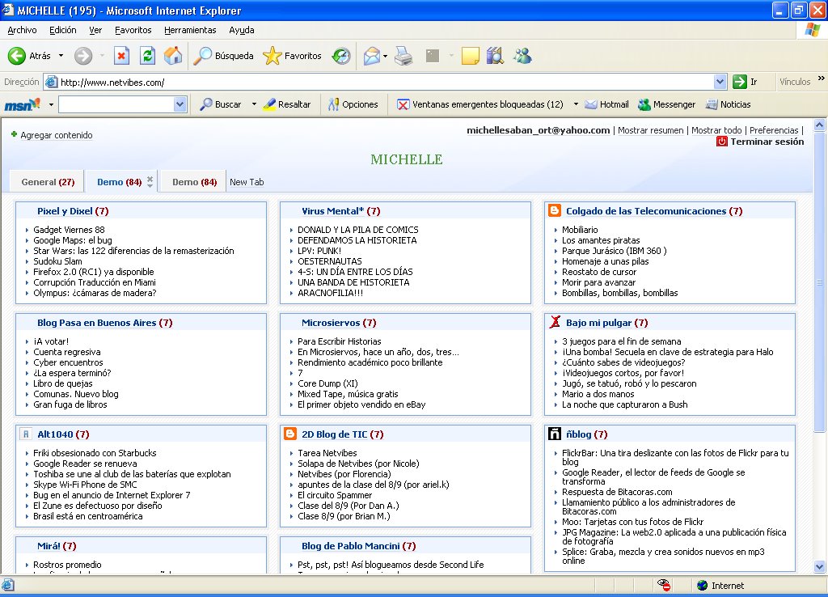This screenshot has width=828, height=597.
Task: Open the Ver menu
Action: [x=95, y=30]
